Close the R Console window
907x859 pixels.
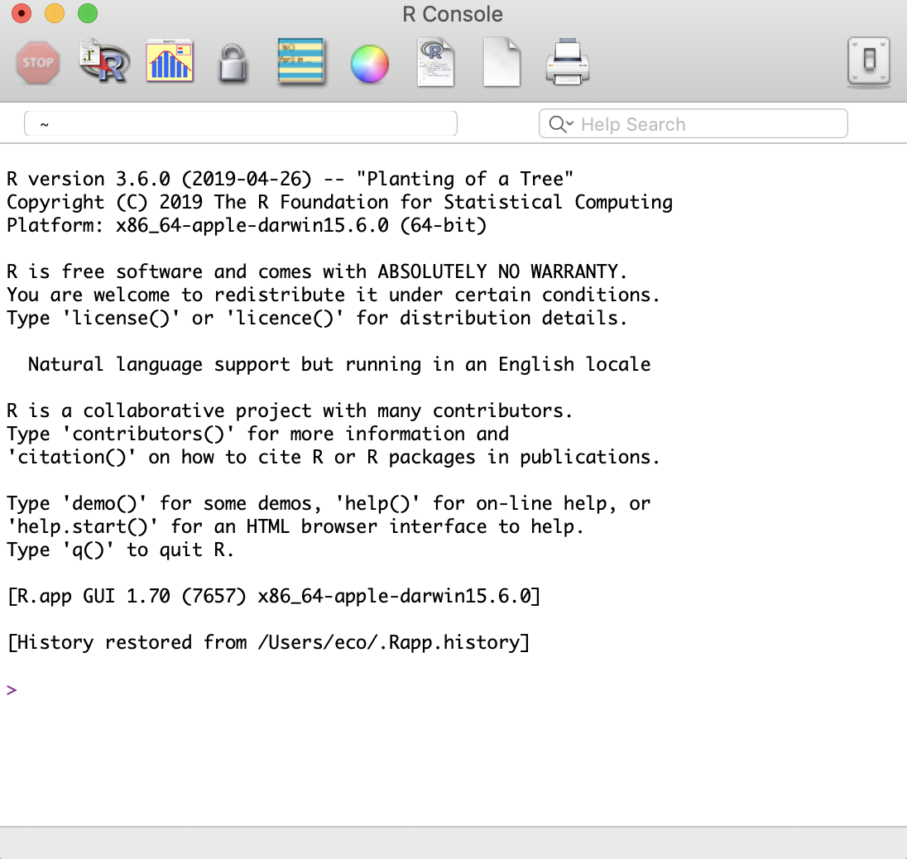pyautogui.click(x=22, y=13)
